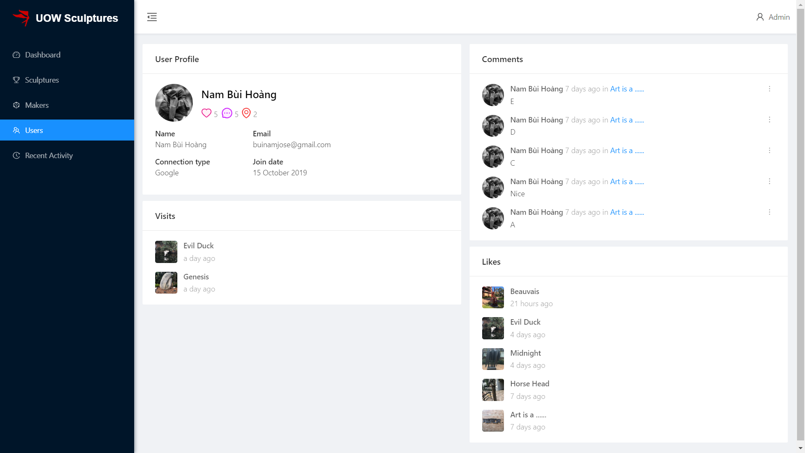Click the UOW Sculptures red bird logo
Screen dimensions: 805x453
pyautogui.click(x=21, y=18)
